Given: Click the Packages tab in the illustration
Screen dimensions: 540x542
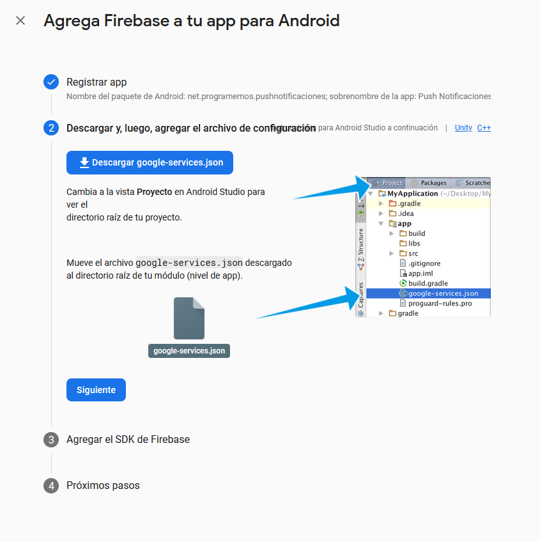Looking at the screenshot, I should click(x=429, y=183).
